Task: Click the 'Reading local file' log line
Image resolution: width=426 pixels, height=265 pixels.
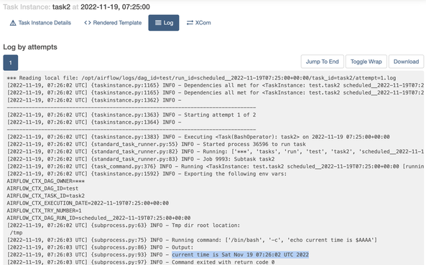Action: click(201, 78)
